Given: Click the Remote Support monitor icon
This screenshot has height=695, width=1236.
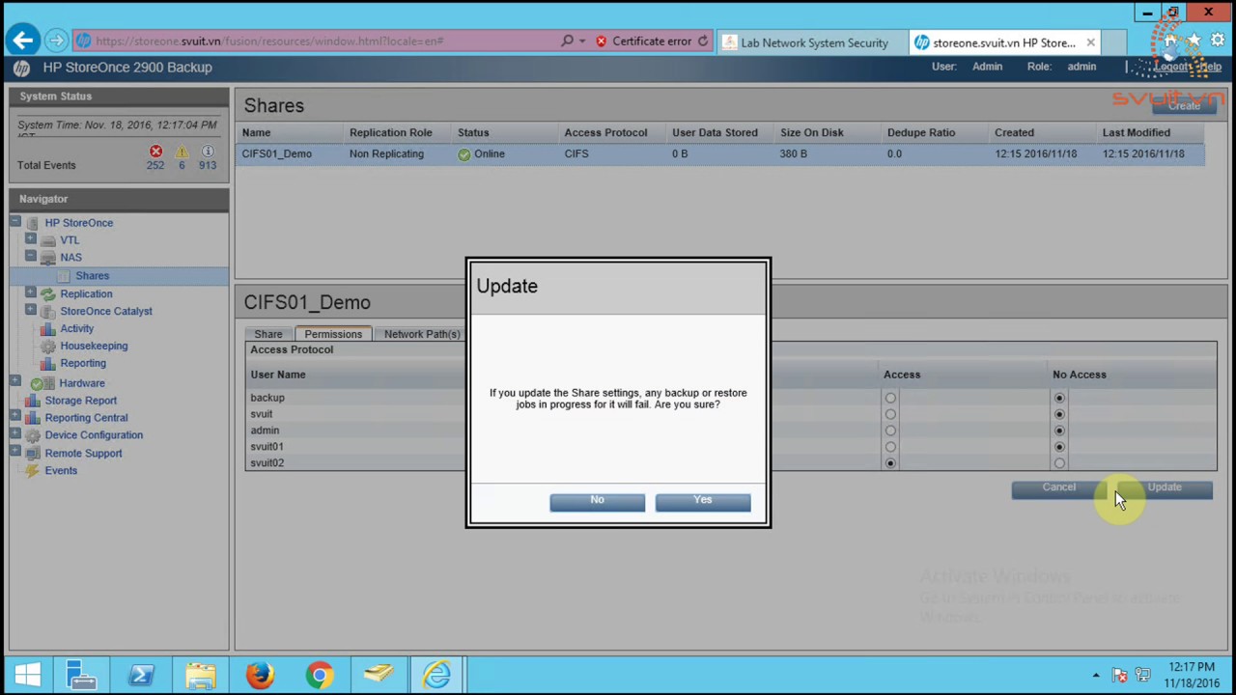Looking at the screenshot, I should (33, 454).
